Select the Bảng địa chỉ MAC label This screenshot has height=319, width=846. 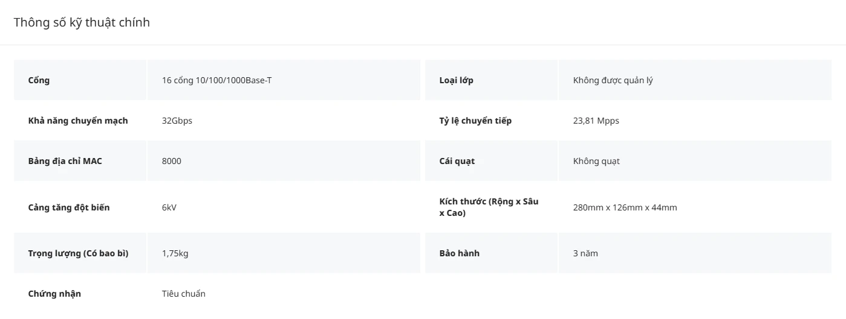65,161
